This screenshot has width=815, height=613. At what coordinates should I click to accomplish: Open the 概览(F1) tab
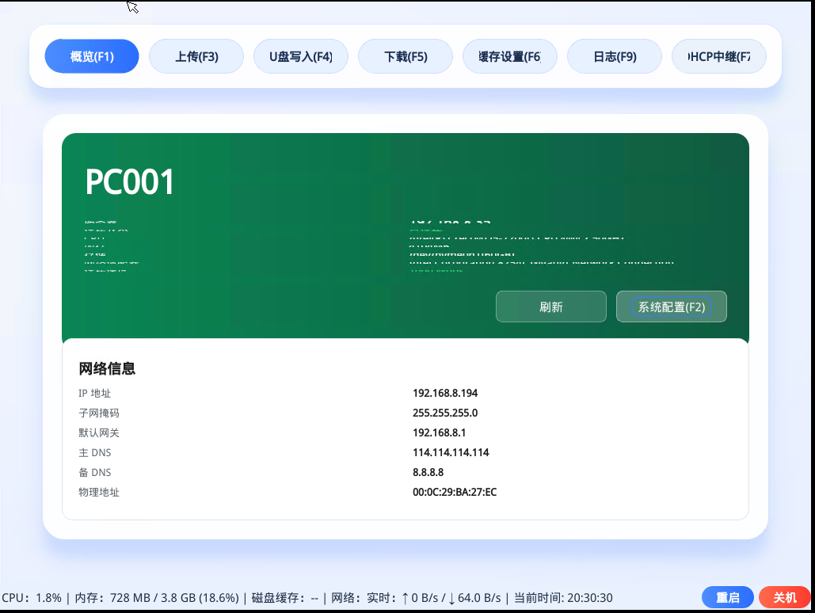(x=92, y=56)
